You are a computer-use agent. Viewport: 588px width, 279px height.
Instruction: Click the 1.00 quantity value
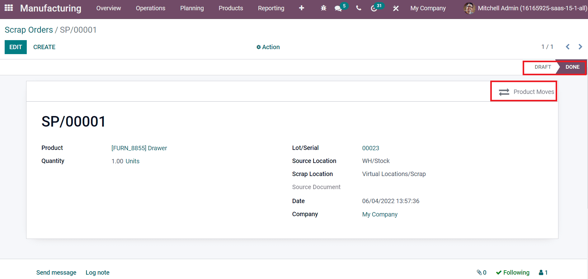pos(117,161)
